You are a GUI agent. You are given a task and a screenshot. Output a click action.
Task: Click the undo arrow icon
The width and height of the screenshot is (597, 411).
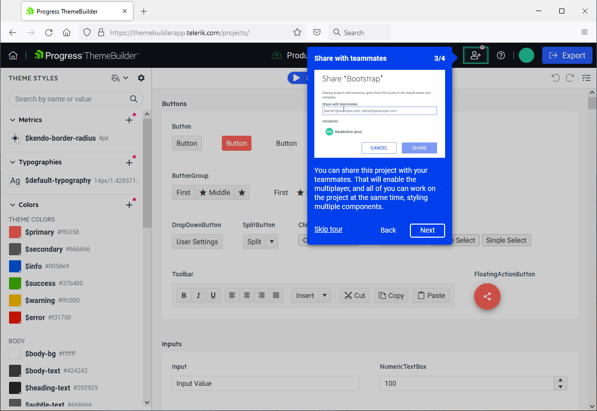tap(555, 77)
